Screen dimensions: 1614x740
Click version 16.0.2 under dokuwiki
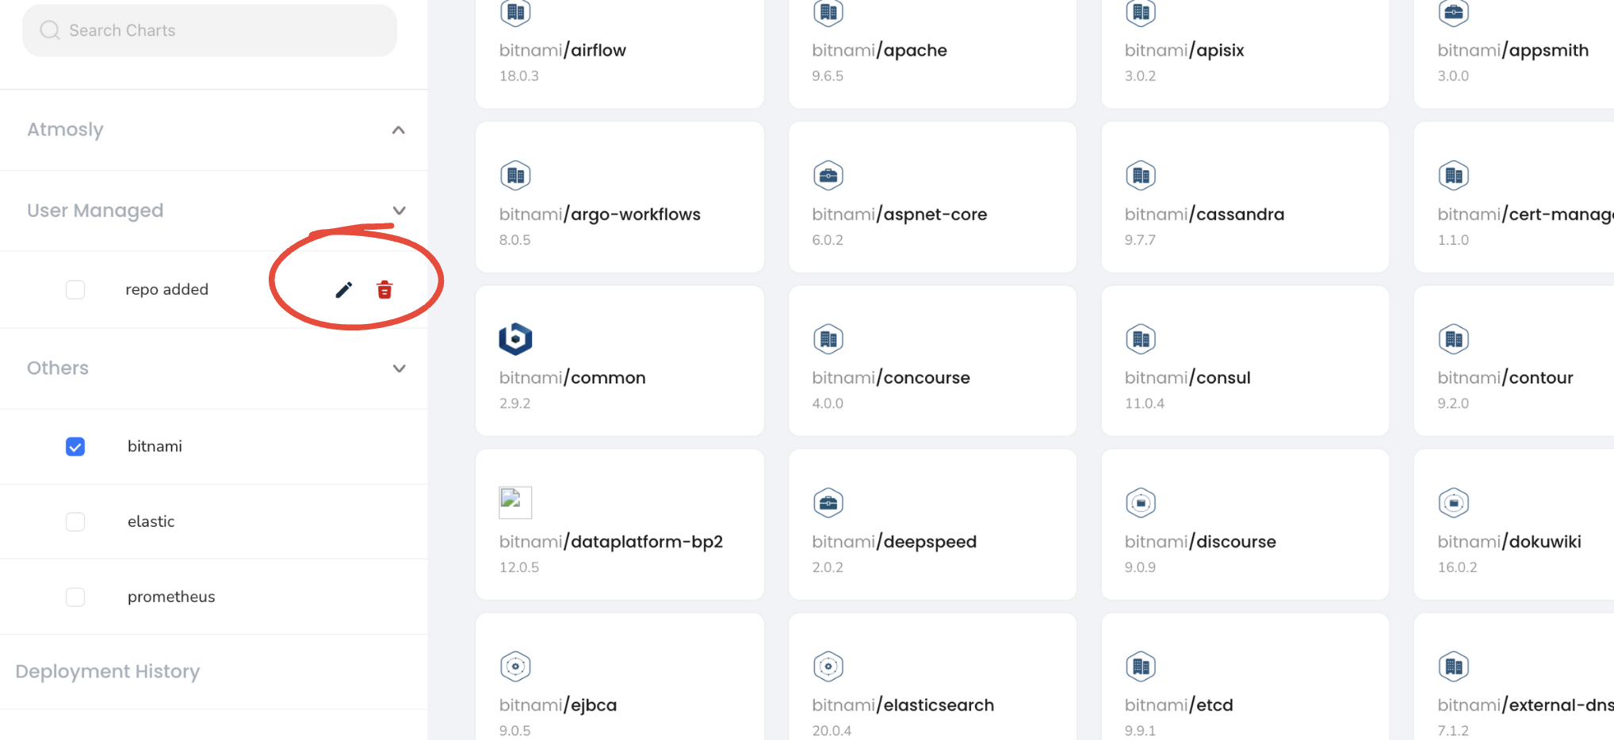[x=1458, y=567]
